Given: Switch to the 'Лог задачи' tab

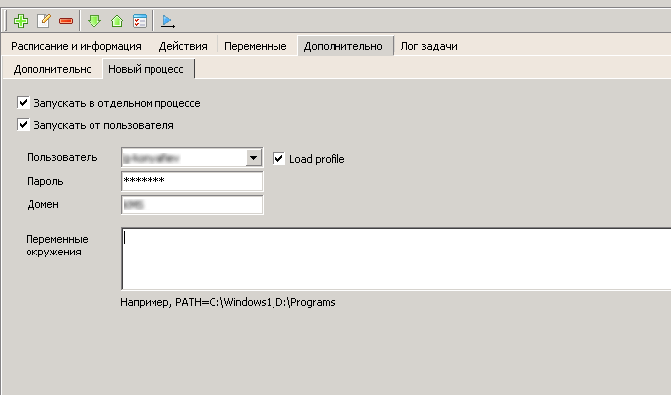Looking at the screenshot, I should (428, 46).
